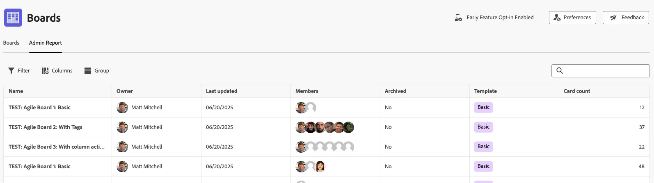The width and height of the screenshot is (654, 183).
Task: Focus the boards search field
Action: pyautogui.click(x=605, y=71)
